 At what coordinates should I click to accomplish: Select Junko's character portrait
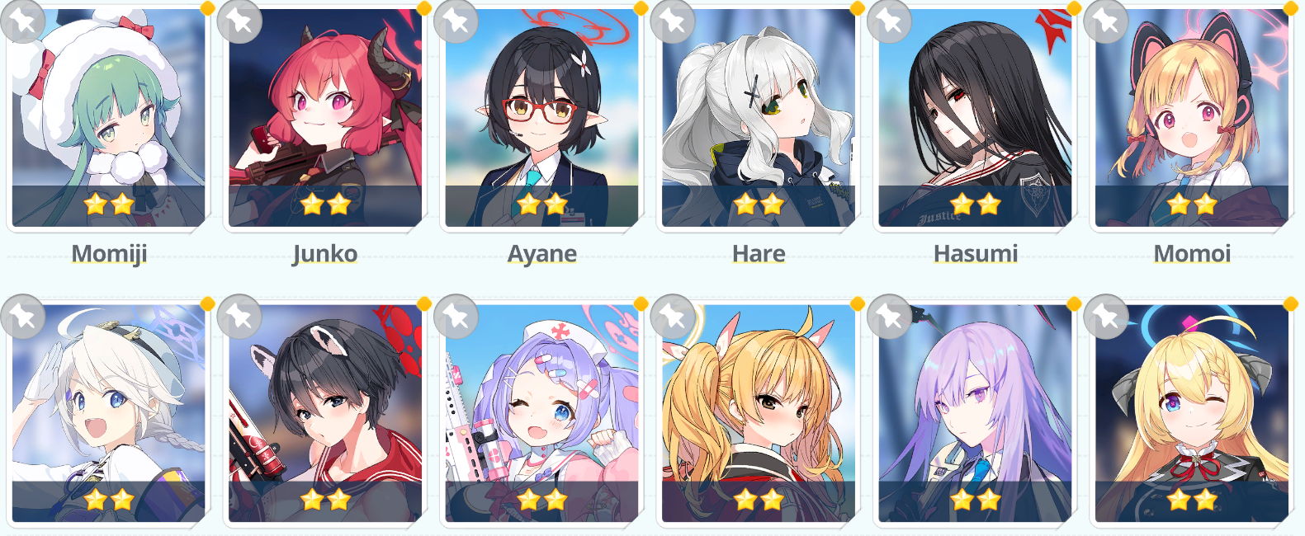pyautogui.click(x=325, y=118)
